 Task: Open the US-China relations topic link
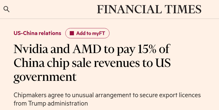(38, 33)
